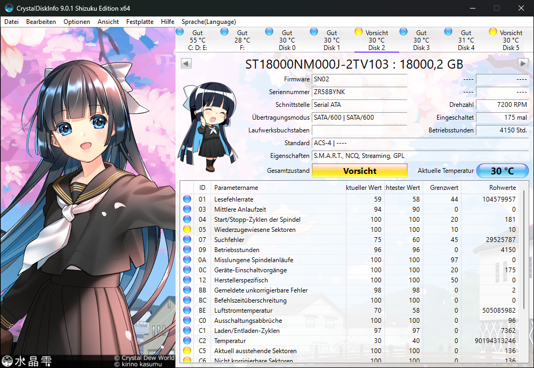Viewport: 534px width, 368px height.
Task: Click the ID column header
Action: point(203,188)
